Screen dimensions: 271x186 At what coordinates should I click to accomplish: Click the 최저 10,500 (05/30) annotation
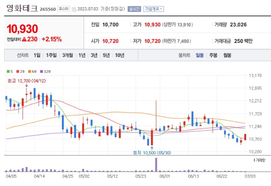point(152,153)
